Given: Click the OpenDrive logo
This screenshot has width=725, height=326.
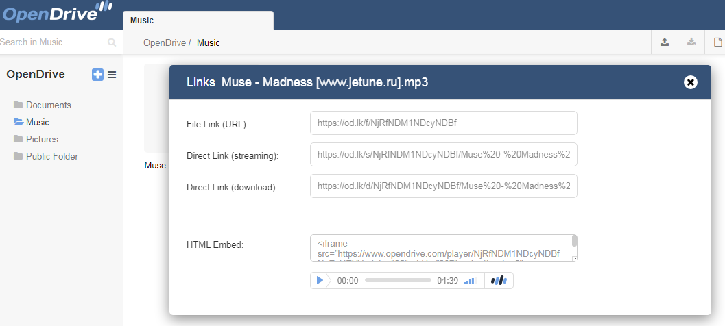Looking at the screenshot, I should [56, 12].
